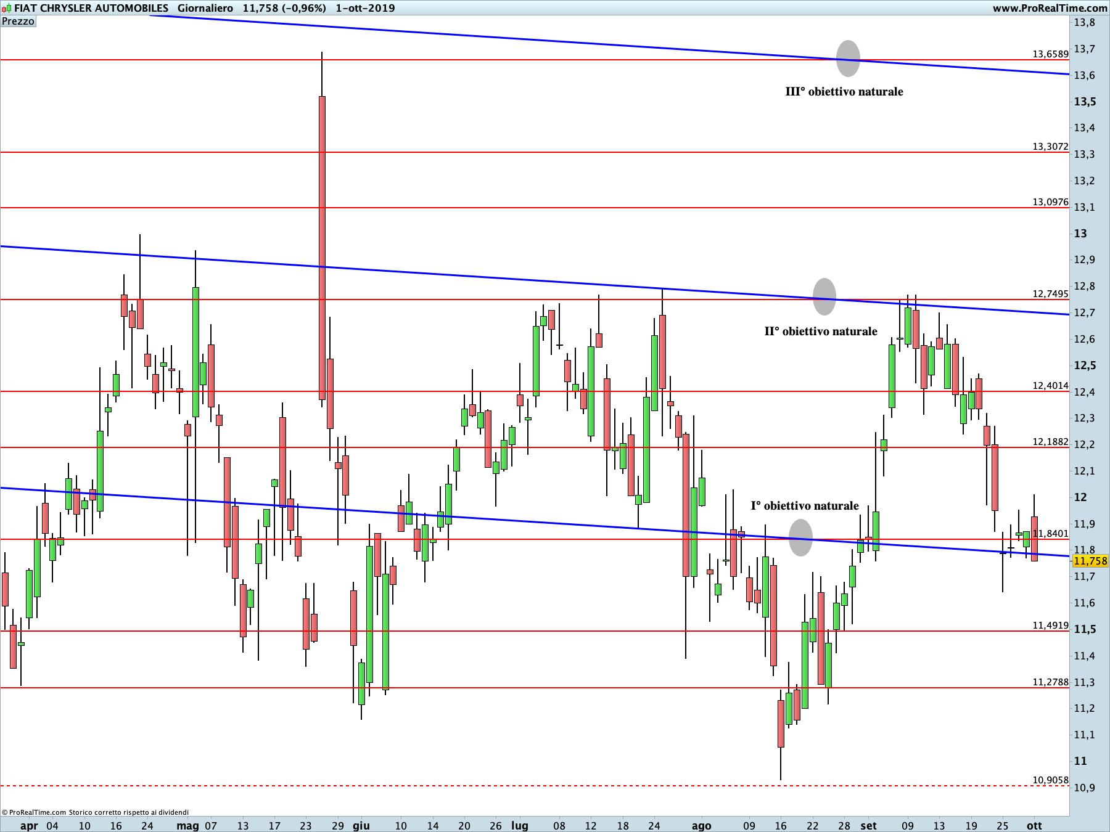This screenshot has width=1110, height=832.
Task: Click the 'mag' month label on time axis
Action: 187,826
